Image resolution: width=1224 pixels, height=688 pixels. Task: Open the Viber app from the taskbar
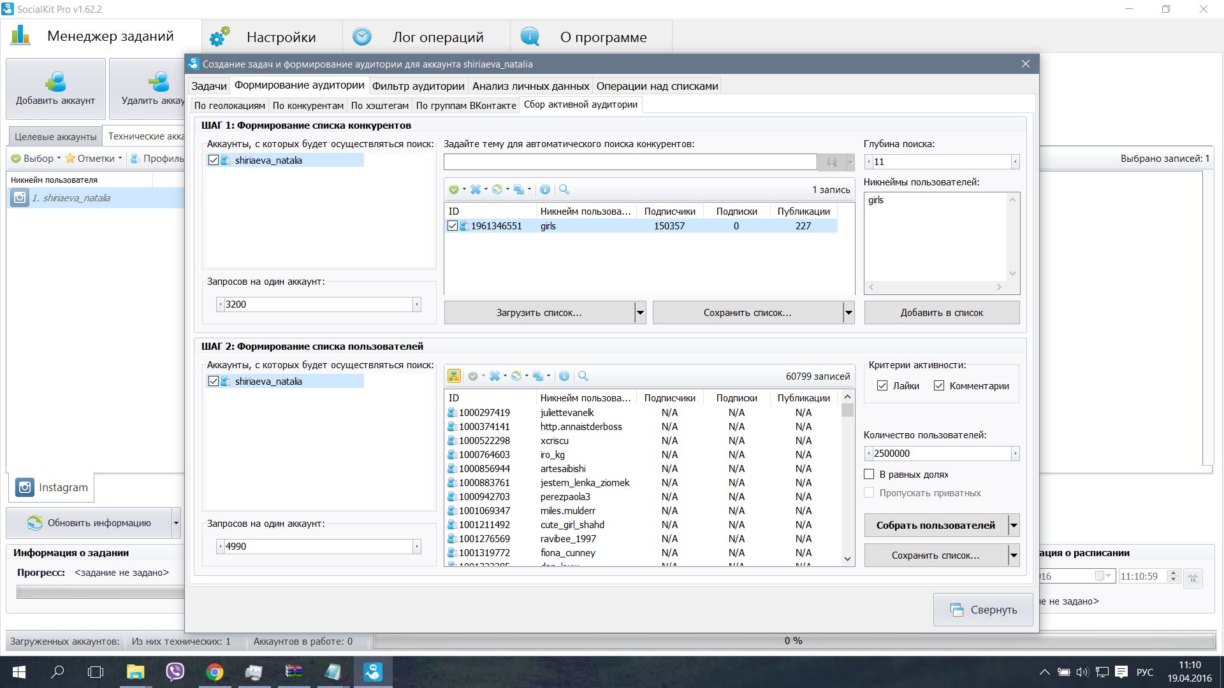click(x=175, y=671)
